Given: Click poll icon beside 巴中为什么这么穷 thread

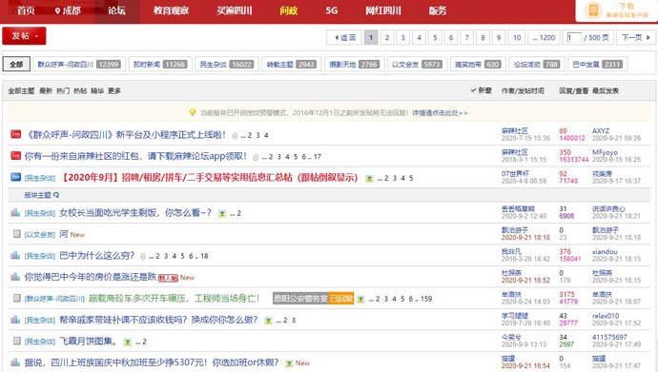Looking at the screenshot, I should click(x=15, y=255).
